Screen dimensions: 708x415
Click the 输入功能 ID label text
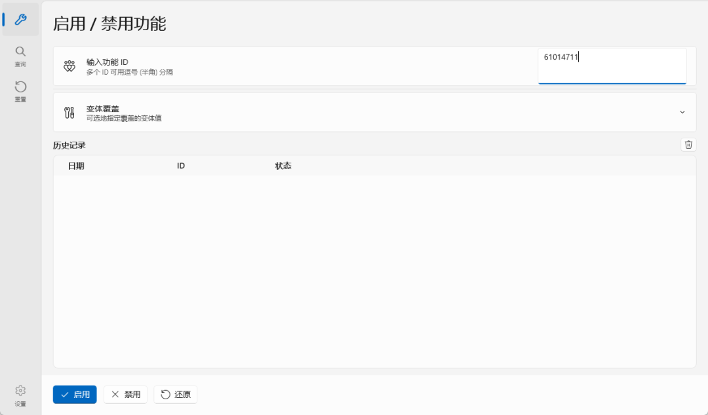tap(108, 62)
